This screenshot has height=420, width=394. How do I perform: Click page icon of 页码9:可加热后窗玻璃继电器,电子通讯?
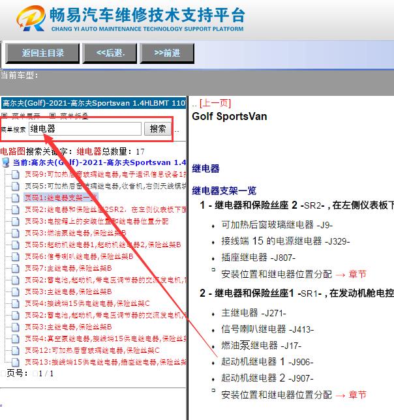[x=16, y=174]
